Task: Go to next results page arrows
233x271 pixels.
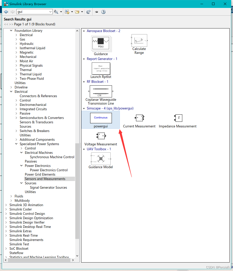Action: pos(11,24)
